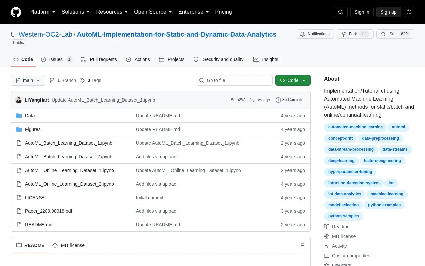Open the README outline list icon
The width and height of the screenshot is (425, 266).
pyautogui.click(x=302, y=245)
